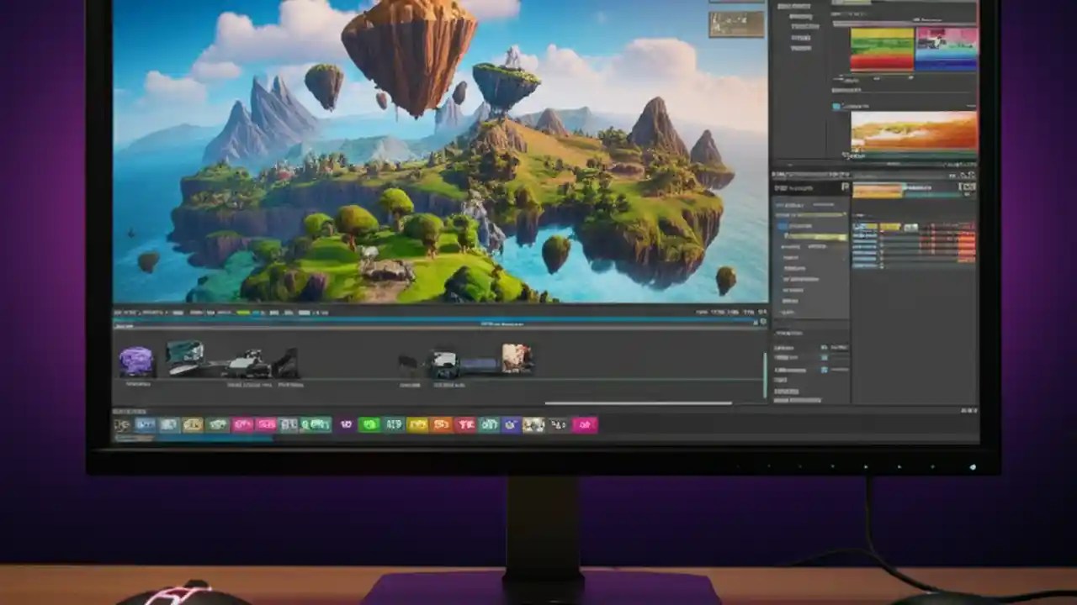This screenshot has height=605, width=1077.
Task: Select the pink icon at the far right of the toolbar
Action: click(x=584, y=424)
